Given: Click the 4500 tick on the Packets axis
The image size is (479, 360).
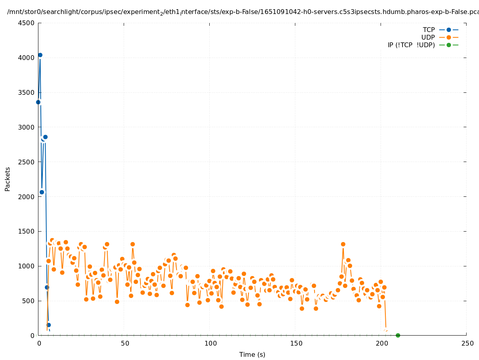Looking at the screenshot, I should 27,23.
